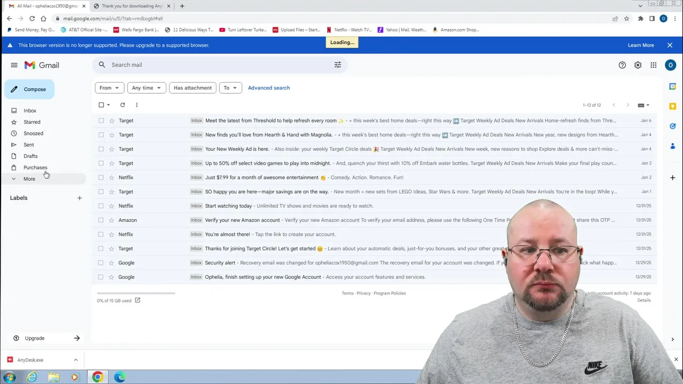Viewport: 683px width, 384px height.
Task: Open Windows Start button
Action: (x=9, y=377)
